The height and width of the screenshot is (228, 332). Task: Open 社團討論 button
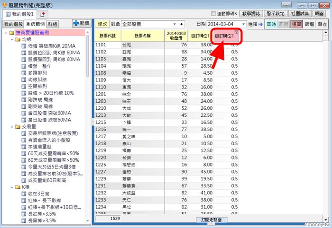[x=300, y=14]
